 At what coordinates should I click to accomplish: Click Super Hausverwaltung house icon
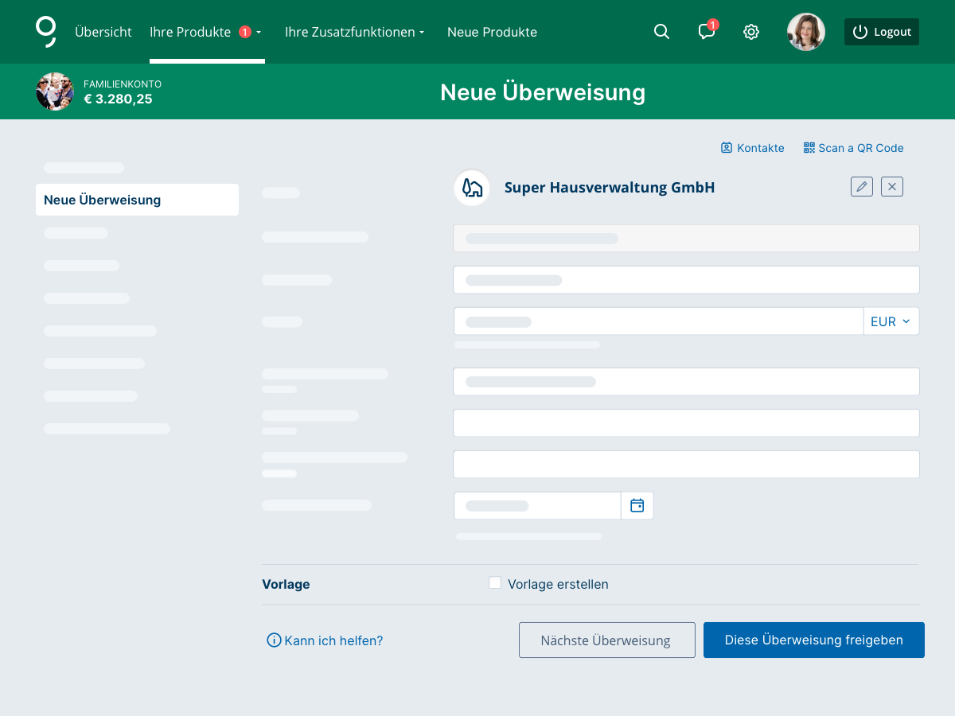pos(472,188)
